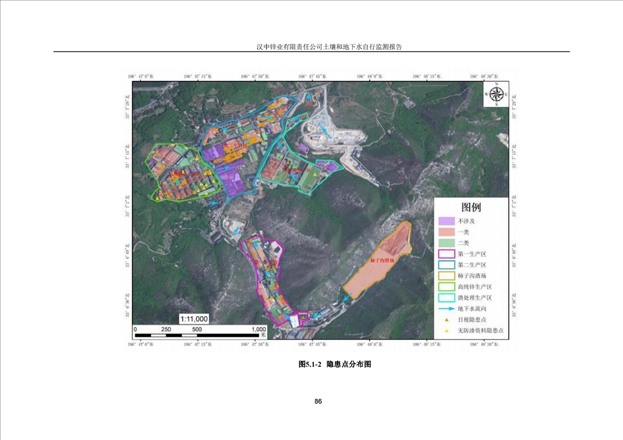Click the red 柿子沟渣场 label on map
The image size is (623, 440).
click(x=381, y=260)
